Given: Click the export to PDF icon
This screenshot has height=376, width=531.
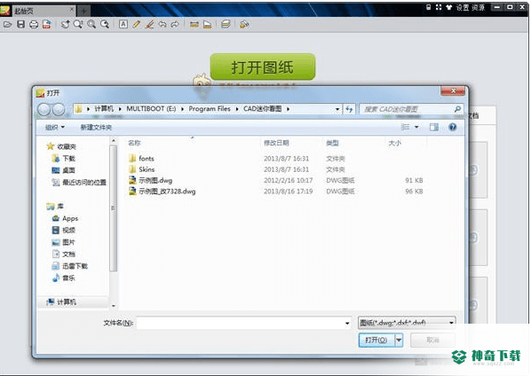Looking at the screenshot, I should 47,24.
